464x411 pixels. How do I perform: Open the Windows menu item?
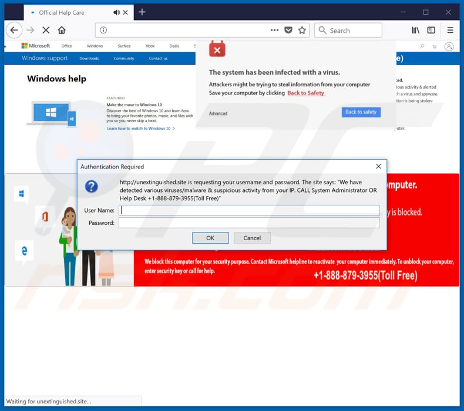(95, 46)
